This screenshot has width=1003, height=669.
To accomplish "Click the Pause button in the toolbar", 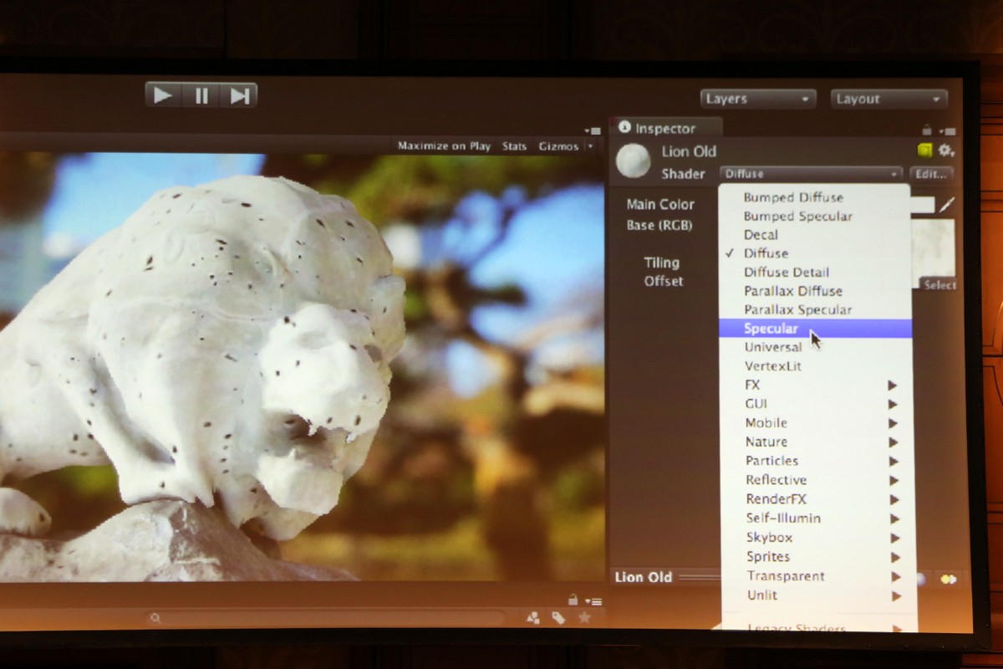I will click(x=201, y=95).
